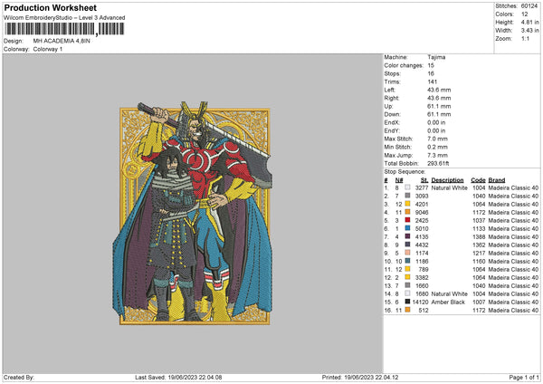Viewport: 543px width, 384px height.
Task: Click the orange swatch in stop 16
Action: click(x=409, y=310)
